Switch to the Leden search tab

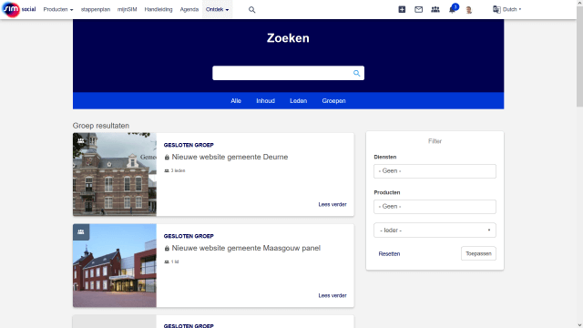click(298, 101)
